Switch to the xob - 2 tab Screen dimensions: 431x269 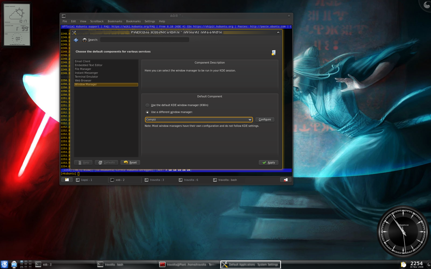125,180
